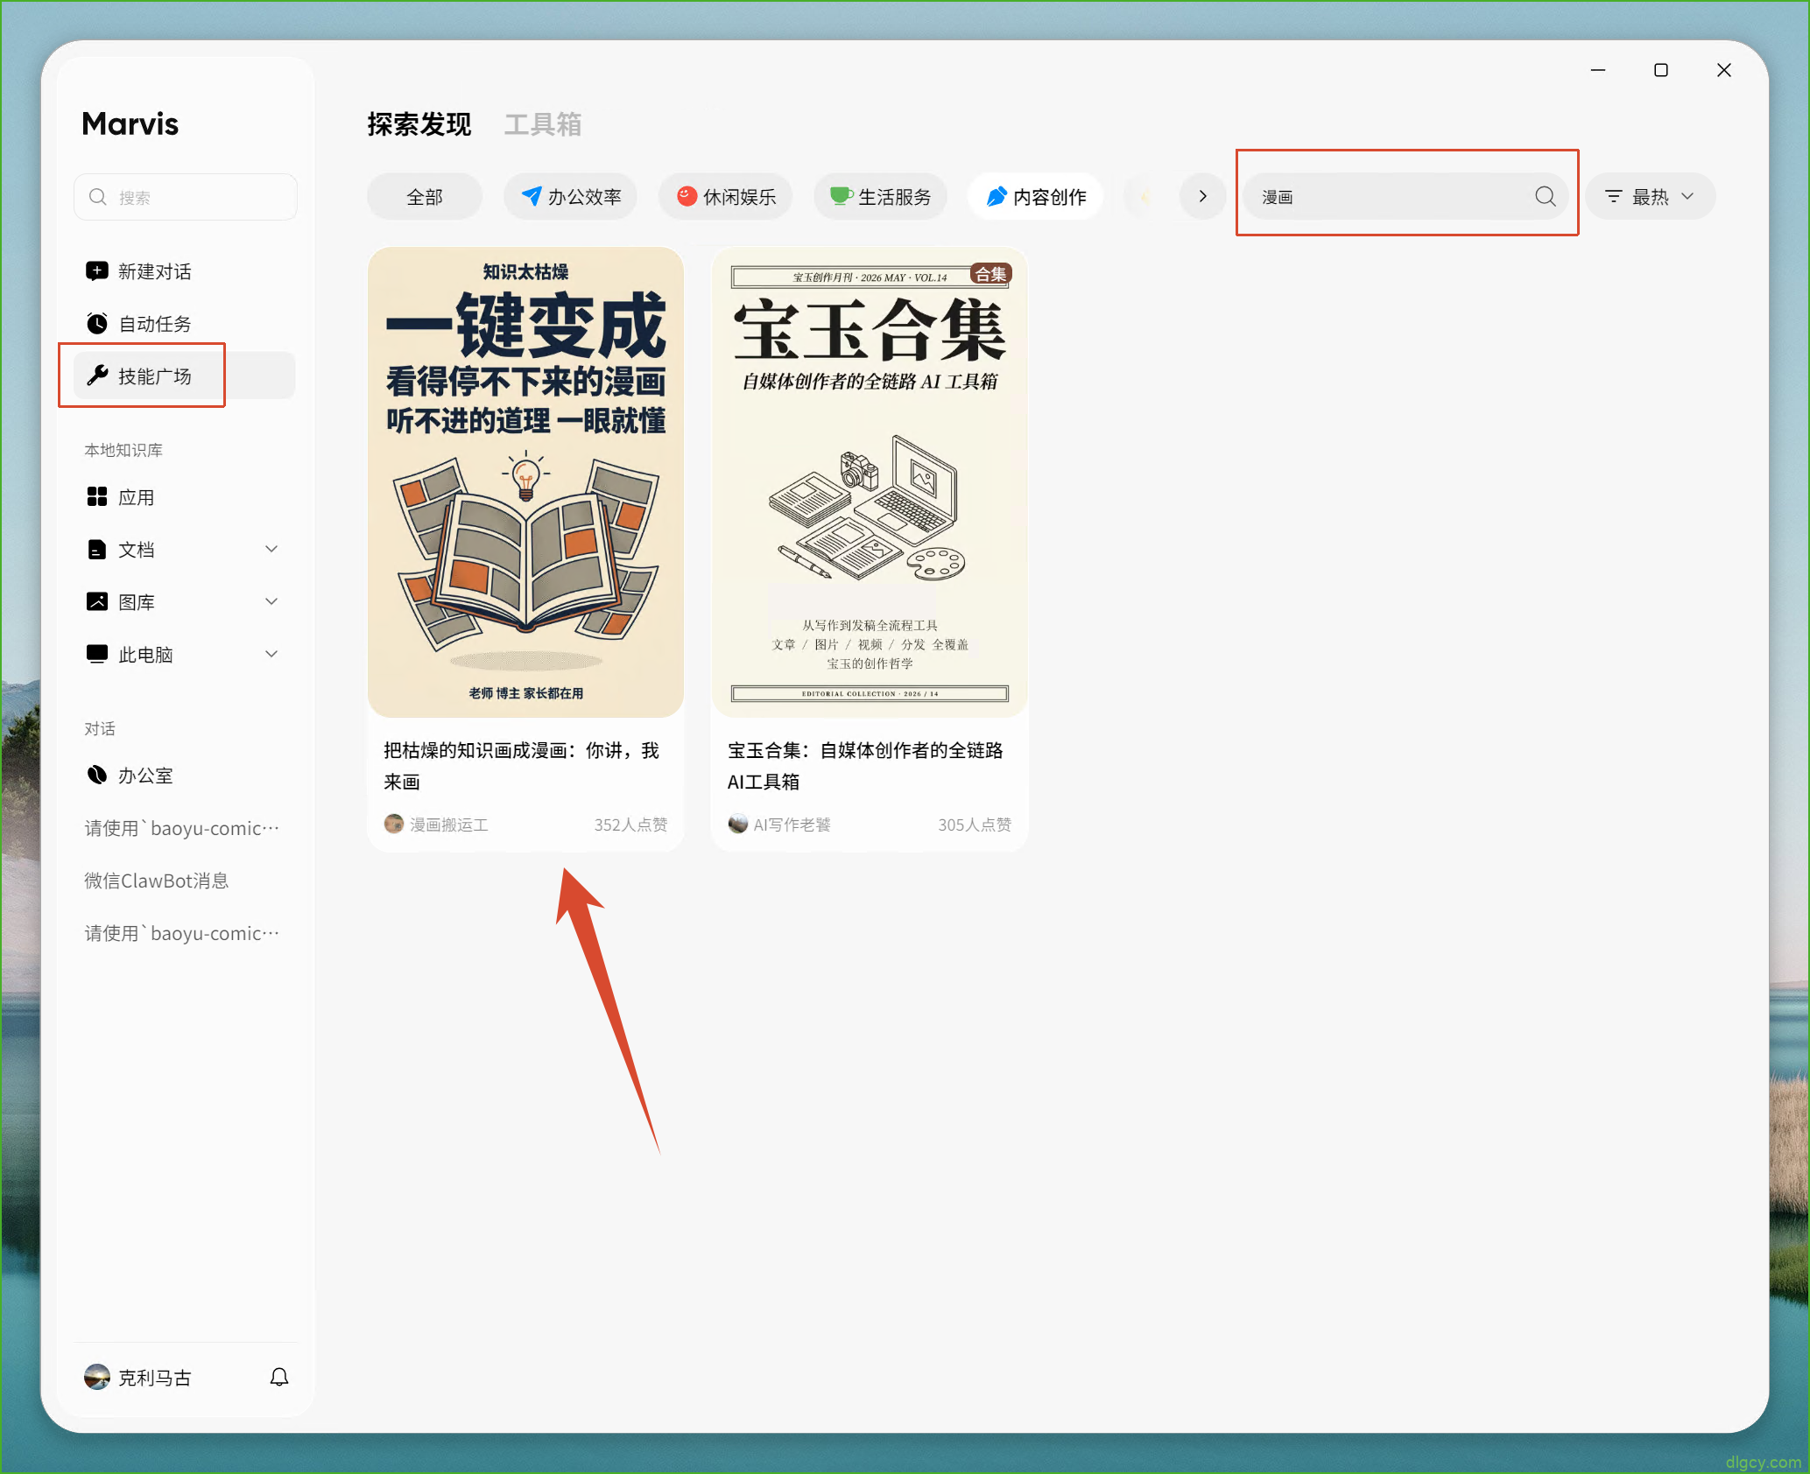Click the wrench icon for 技能广场
1810x1474 pixels.
(97, 376)
